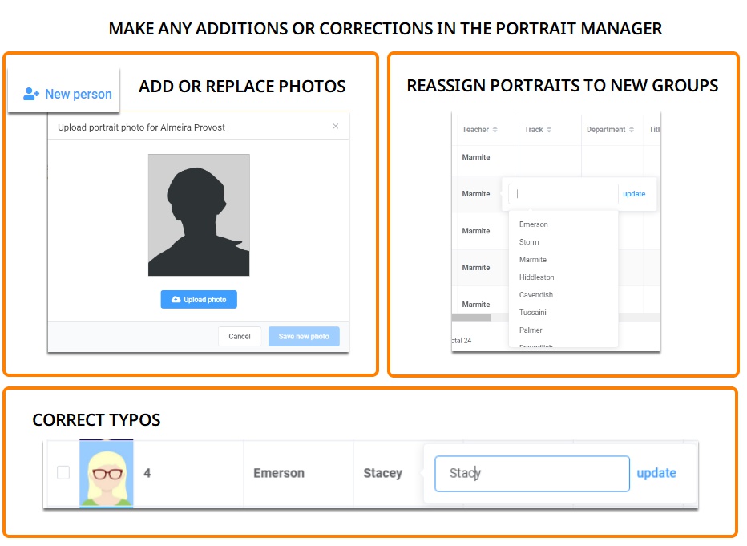
Task: Select Cavendish from the teacher list
Action: click(535, 295)
